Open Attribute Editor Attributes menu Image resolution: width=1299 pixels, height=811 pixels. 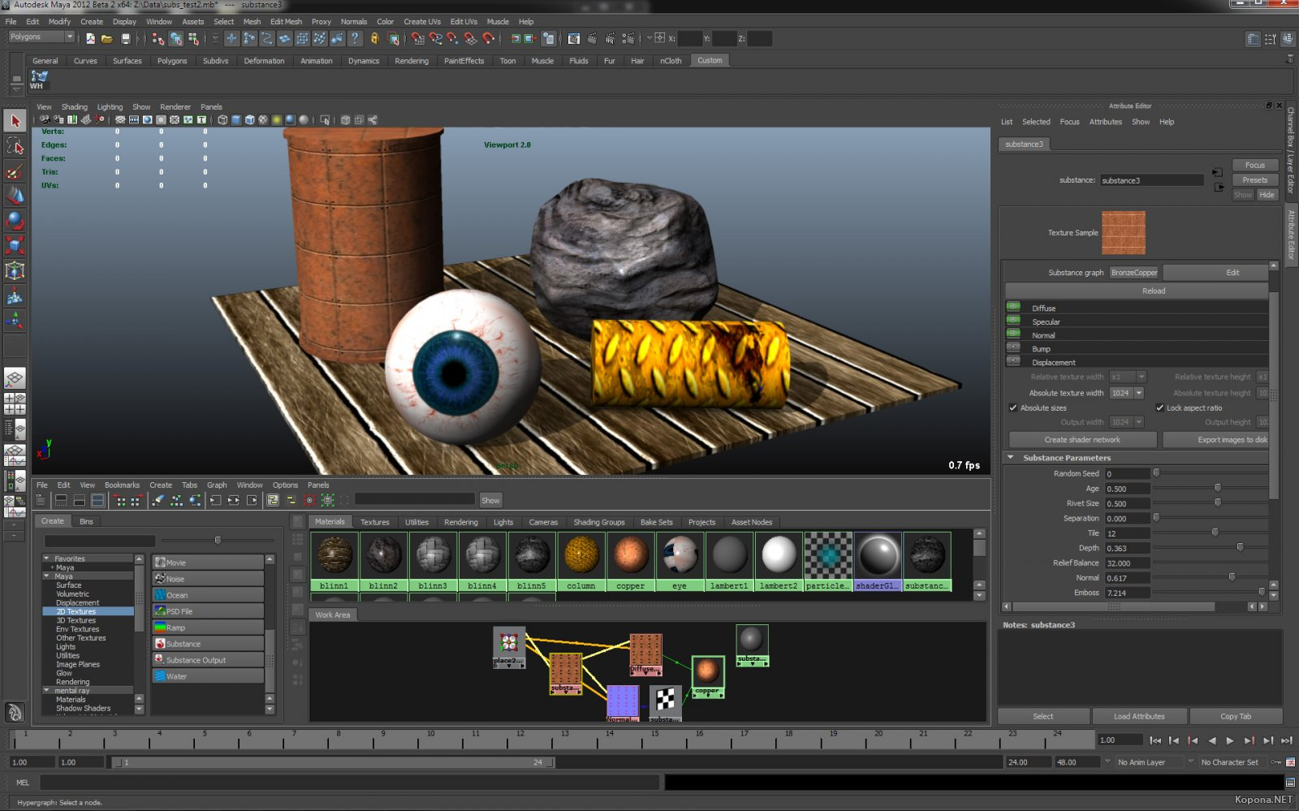[1105, 122]
